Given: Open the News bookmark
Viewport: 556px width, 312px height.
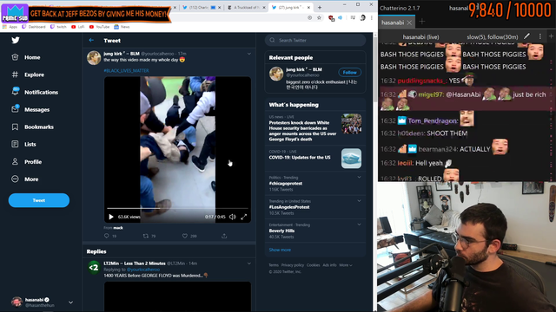Looking at the screenshot, I should pyautogui.click(x=122, y=27).
